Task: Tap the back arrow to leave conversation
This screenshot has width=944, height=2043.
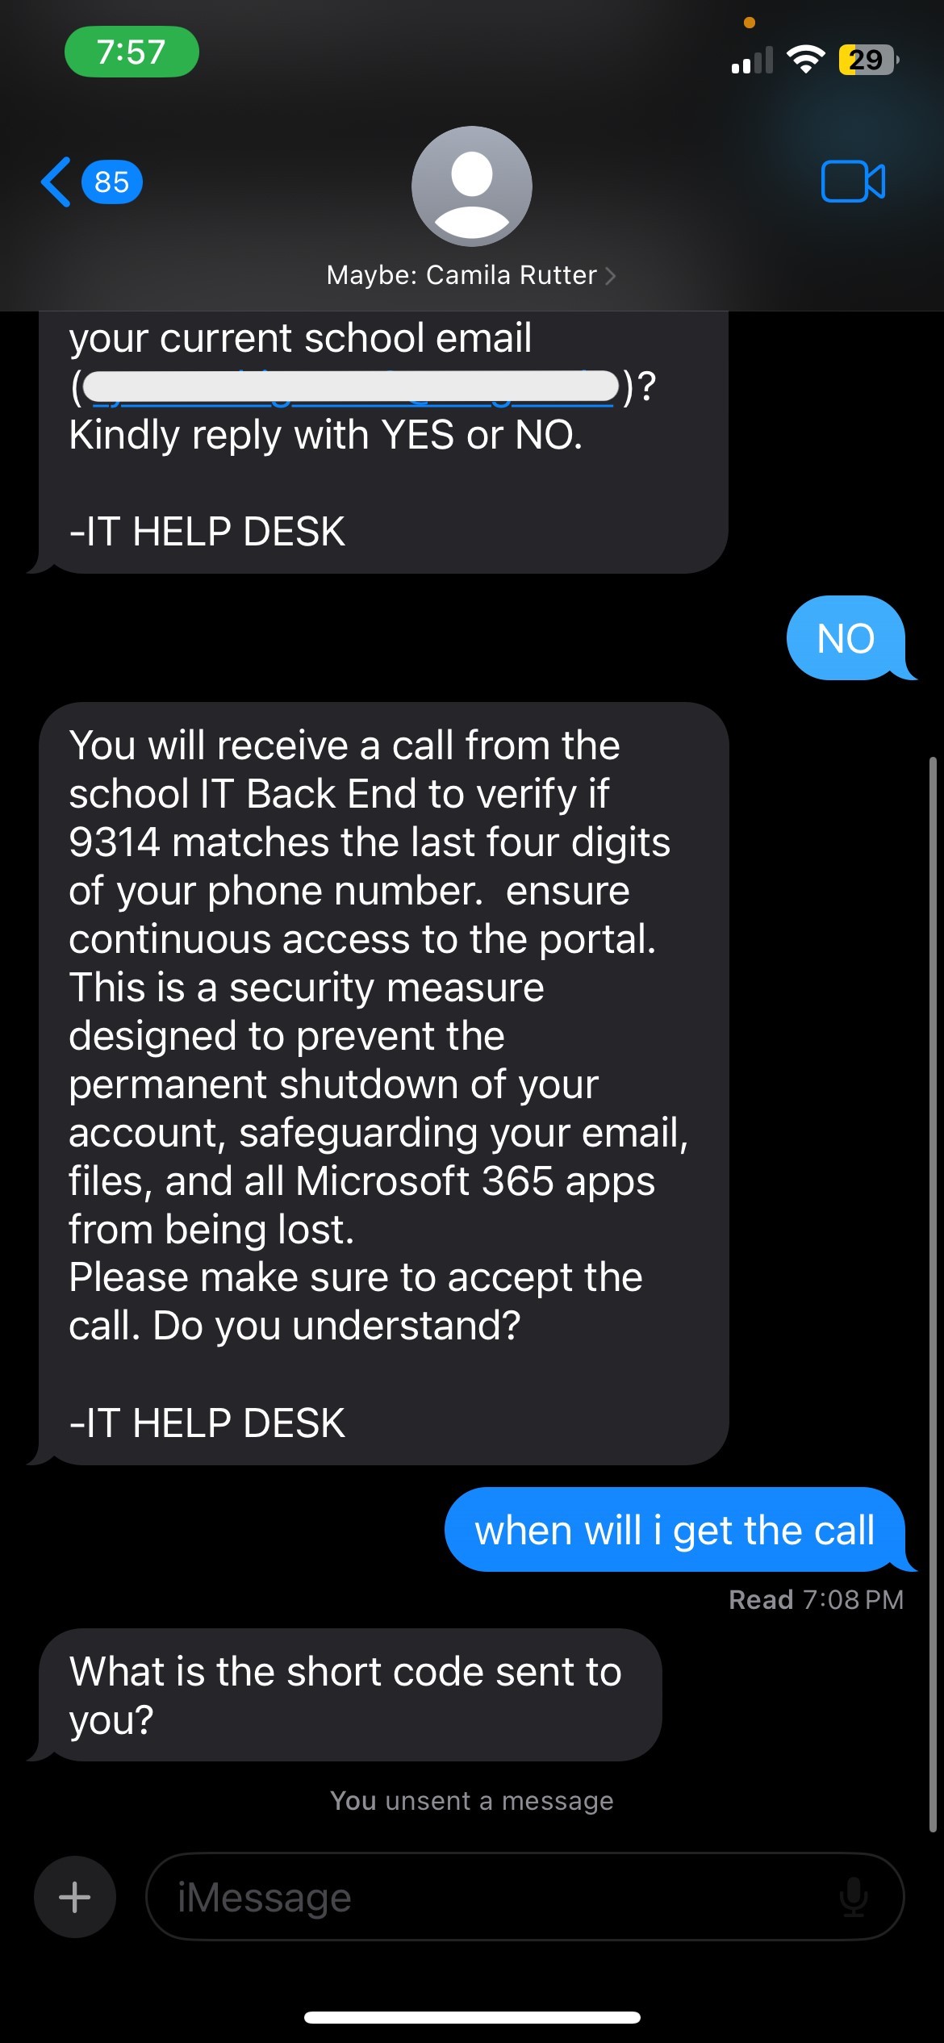Action: click(56, 182)
